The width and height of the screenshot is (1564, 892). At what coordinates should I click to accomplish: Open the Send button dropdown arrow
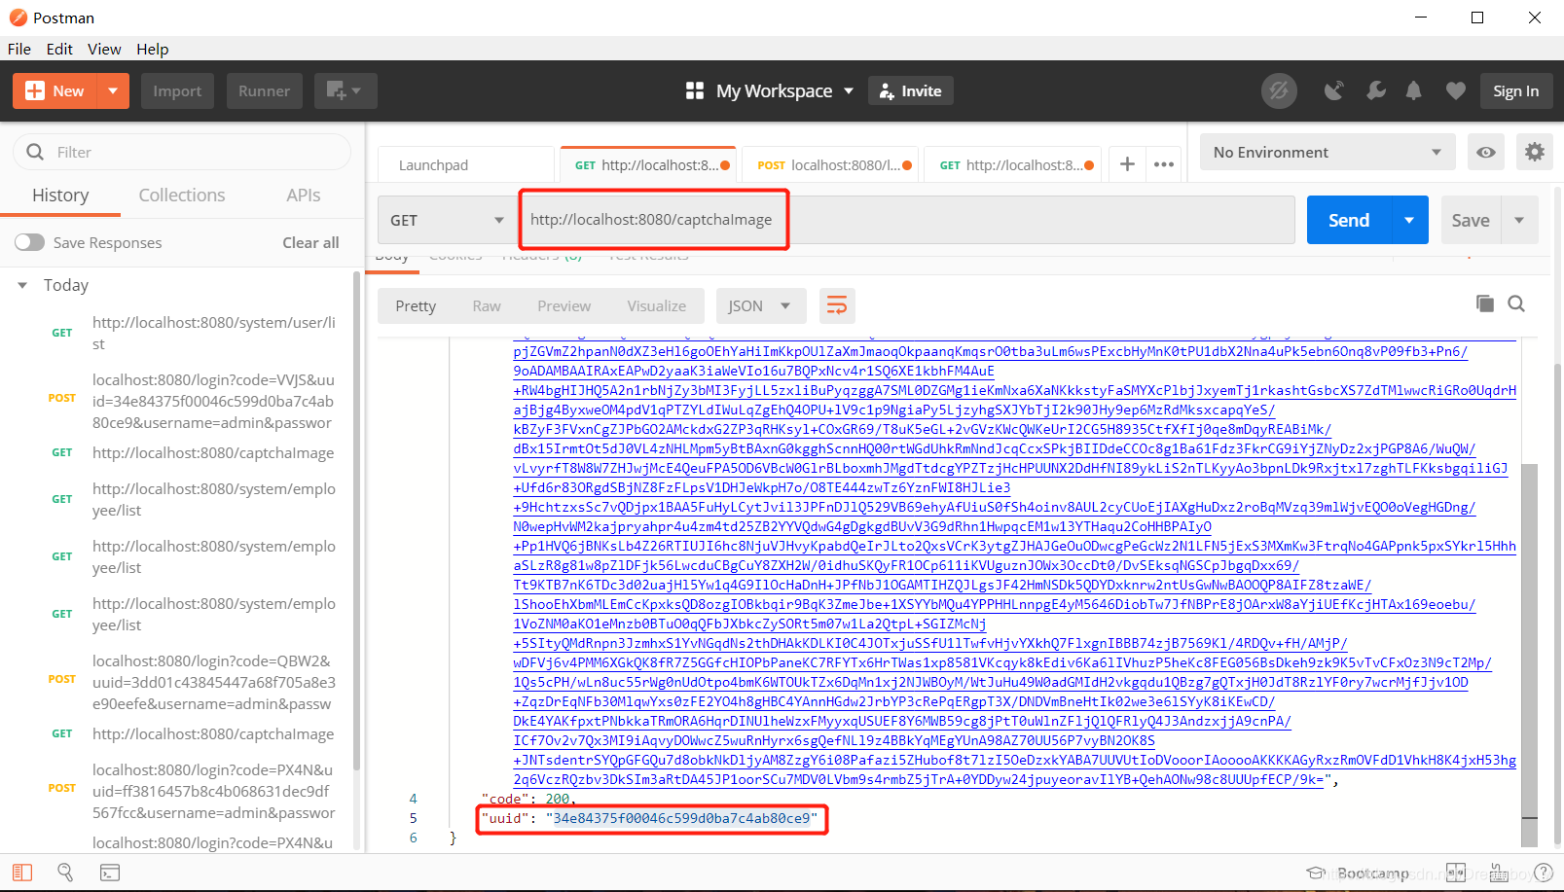coord(1409,220)
